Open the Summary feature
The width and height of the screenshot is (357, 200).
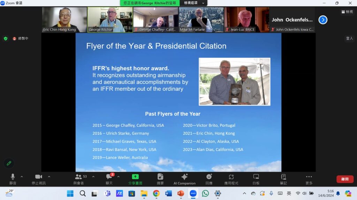160,179
